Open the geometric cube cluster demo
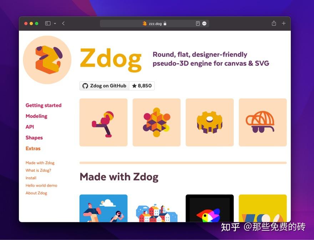314x240 pixels. click(156, 122)
